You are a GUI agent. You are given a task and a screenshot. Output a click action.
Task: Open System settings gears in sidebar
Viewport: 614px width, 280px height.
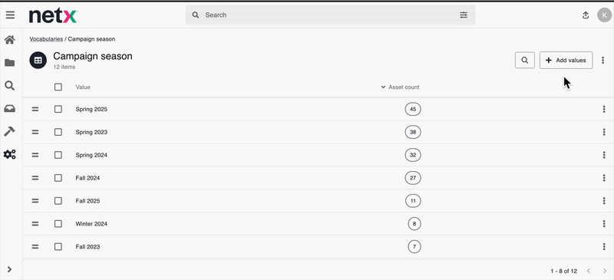tap(9, 154)
